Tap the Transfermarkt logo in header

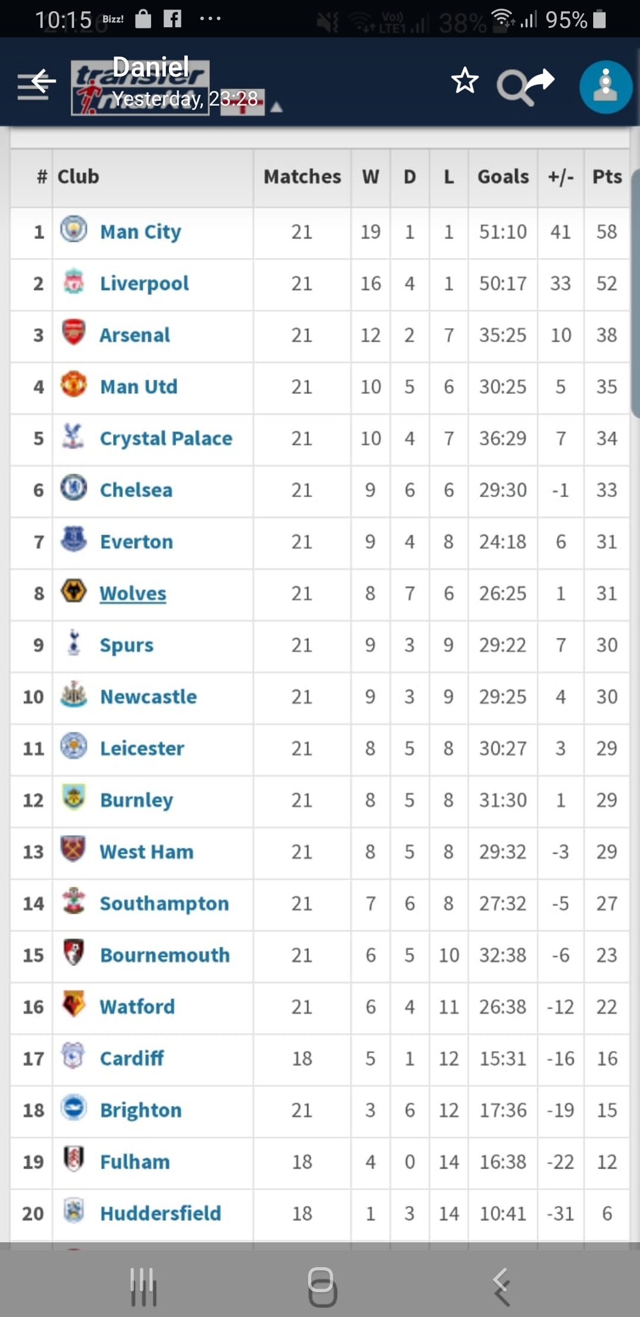tap(140, 87)
